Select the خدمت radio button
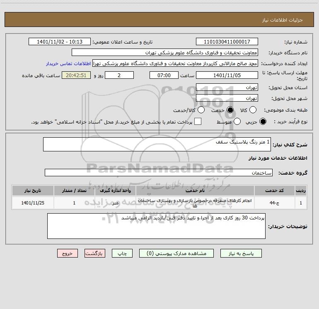The width and height of the screenshot is (319, 309). tap(230, 110)
